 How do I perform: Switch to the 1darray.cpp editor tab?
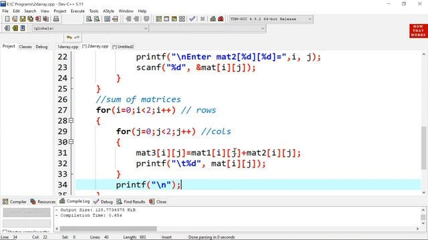point(68,47)
